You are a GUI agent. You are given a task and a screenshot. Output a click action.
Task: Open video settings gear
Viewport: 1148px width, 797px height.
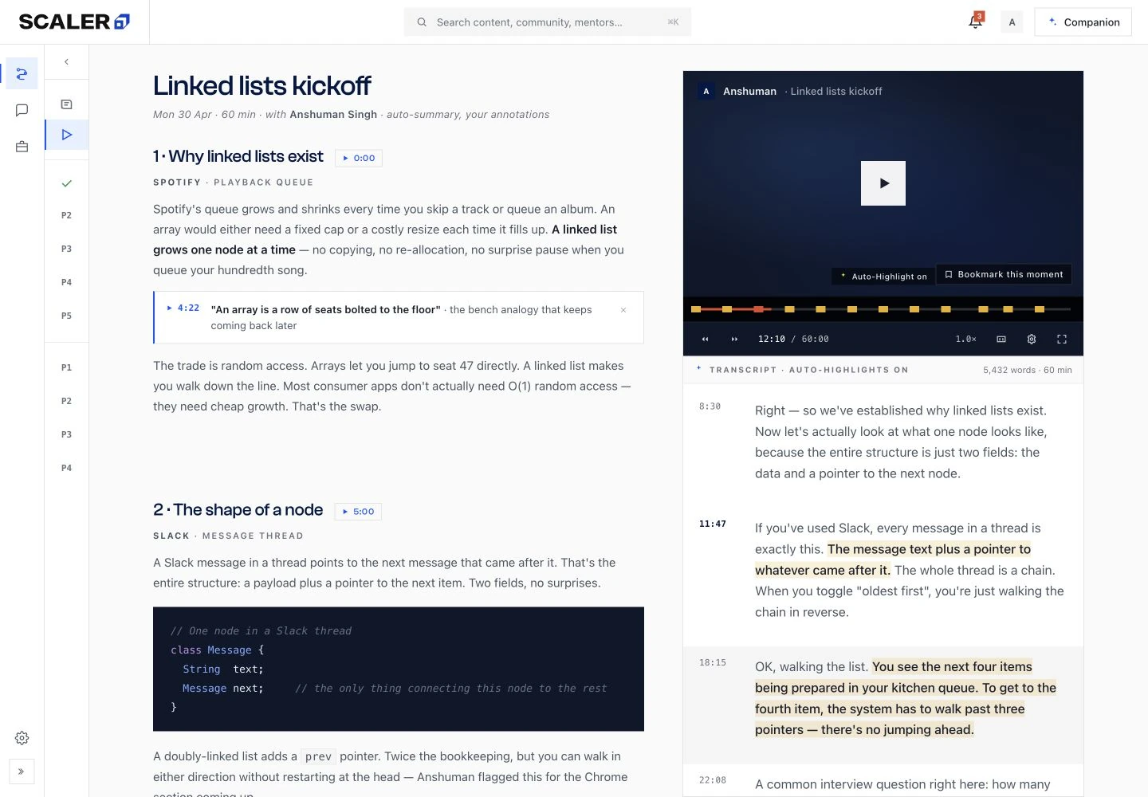(x=1032, y=339)
